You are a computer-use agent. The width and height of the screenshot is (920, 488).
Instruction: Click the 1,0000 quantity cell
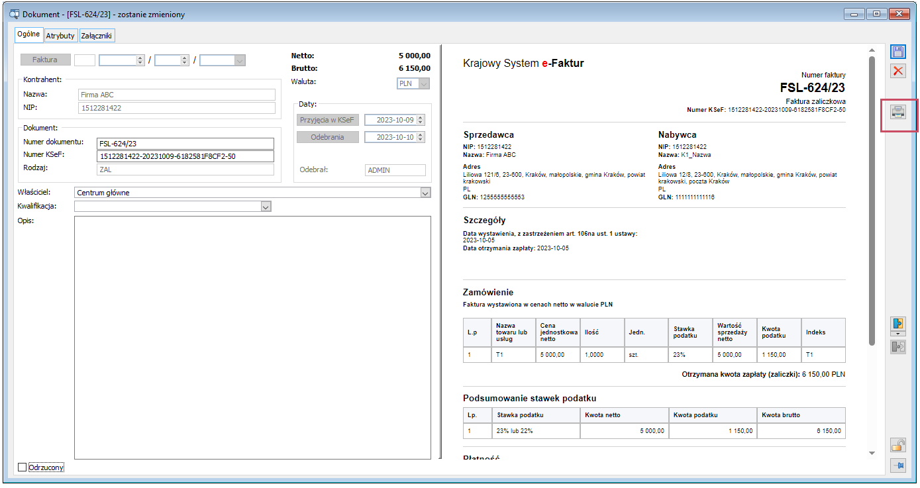coord(602,354)
